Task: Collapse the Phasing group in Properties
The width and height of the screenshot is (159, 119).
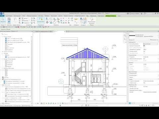Action: (158, 79)
